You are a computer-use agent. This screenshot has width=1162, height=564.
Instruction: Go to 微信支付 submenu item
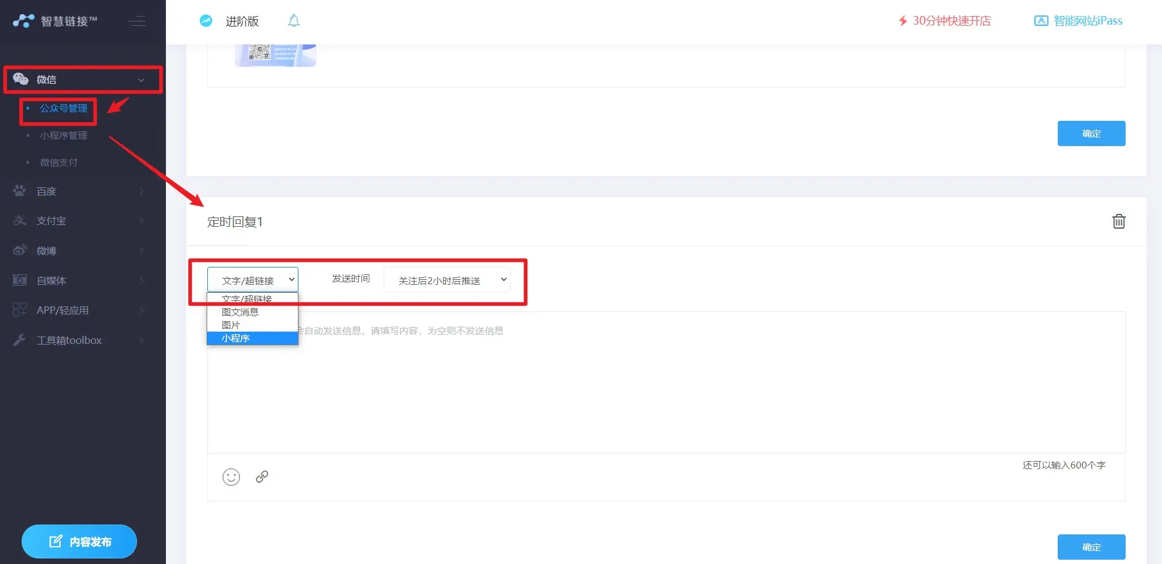coord(59,163)
